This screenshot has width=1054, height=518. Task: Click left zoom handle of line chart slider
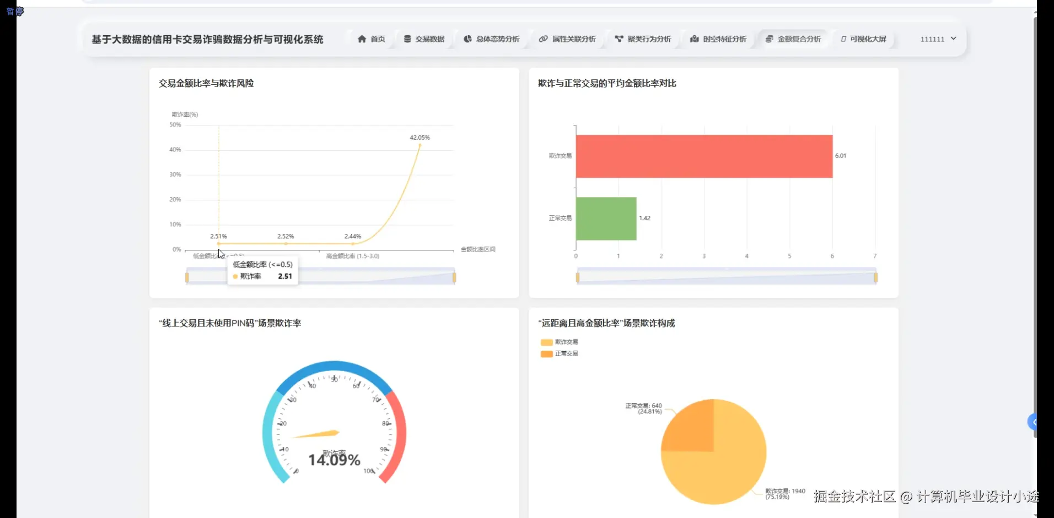187,277
